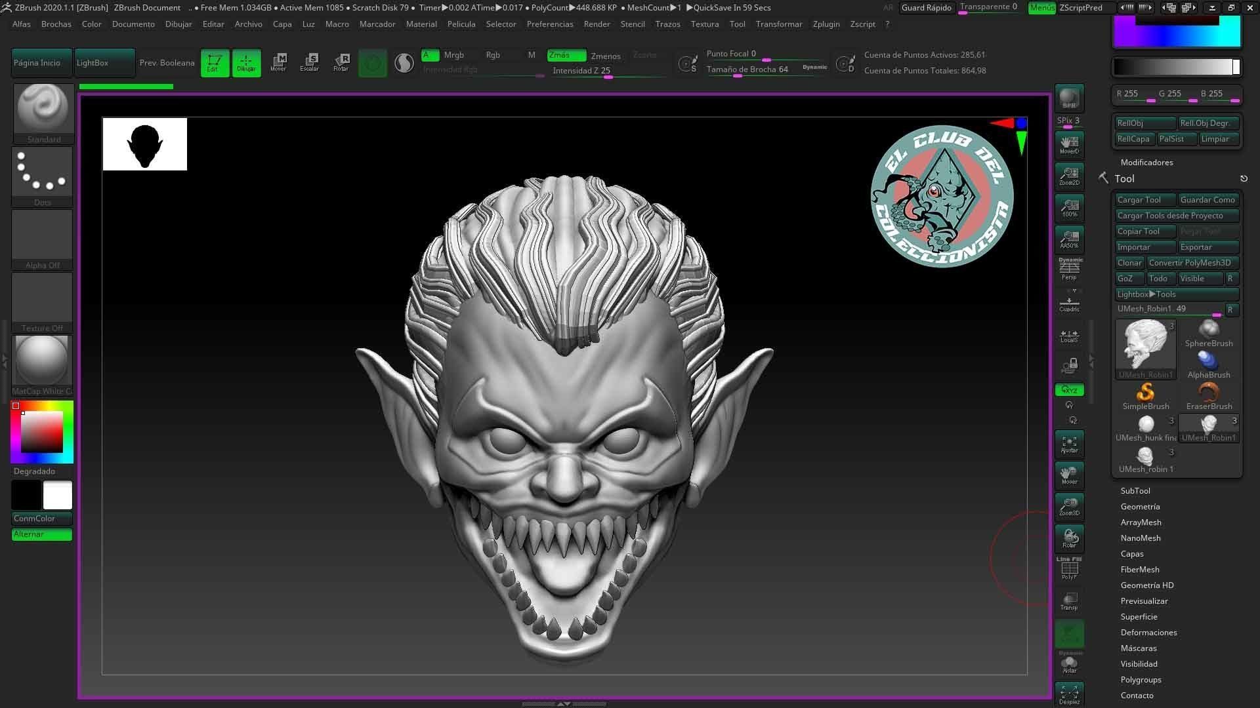Expand the Geometría section
Screen dimensions: 1260x708
(x=1140, y=507)
